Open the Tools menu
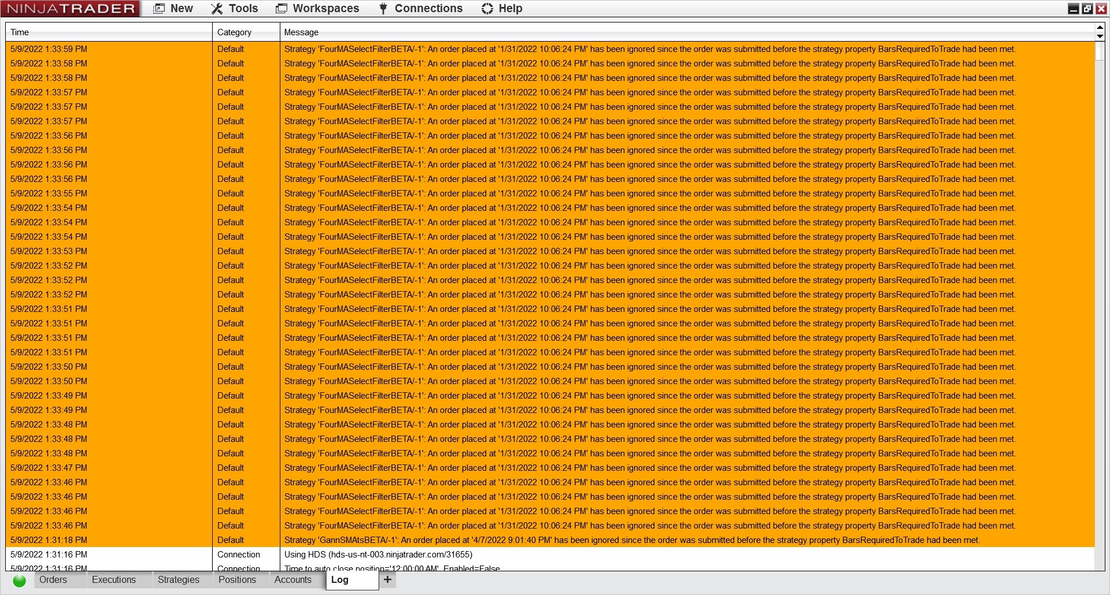Image resolution: width=1110 pixels, height=595 pixels. pos(235,9)
